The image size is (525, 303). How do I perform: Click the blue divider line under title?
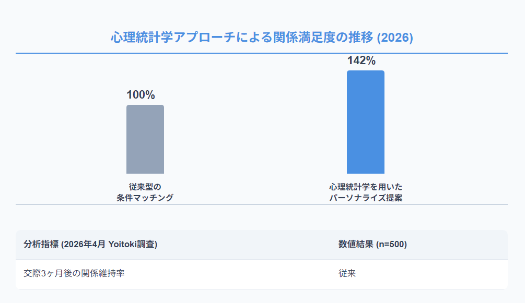pyautogui.click(x=262, y=53)
